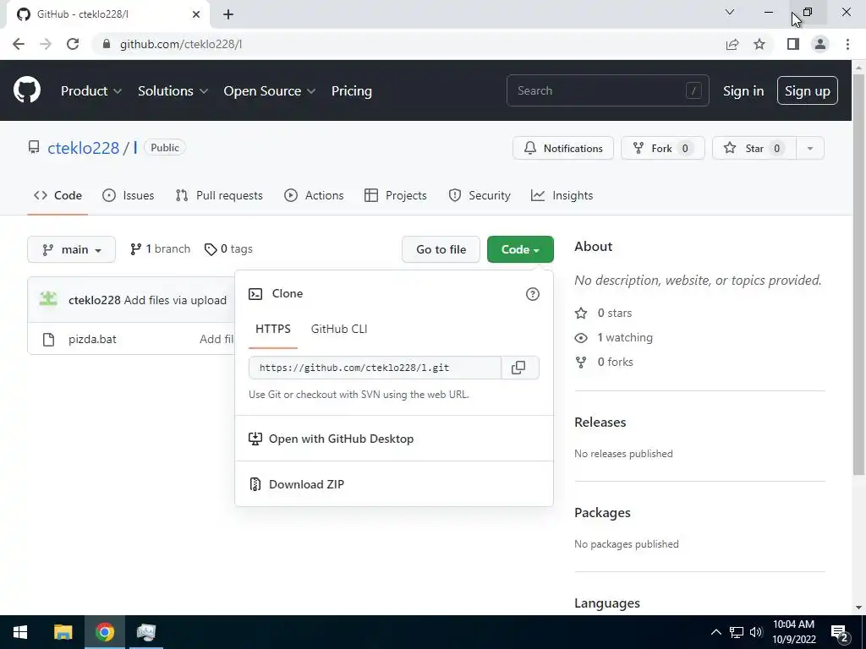866x649 pixels.
Task: Open the 0 forks link
Action: pyautogui.click(x=604, y=362)
